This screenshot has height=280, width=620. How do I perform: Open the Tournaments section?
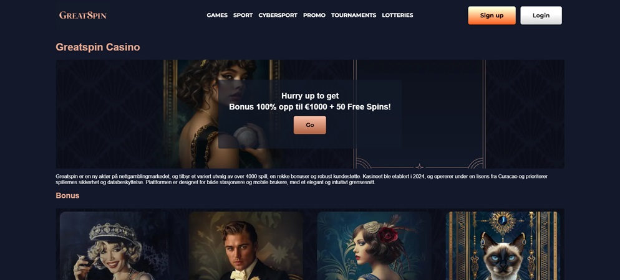pos(354,16)
